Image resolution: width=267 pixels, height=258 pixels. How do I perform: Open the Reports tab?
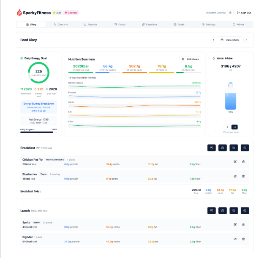coord(90,24)
